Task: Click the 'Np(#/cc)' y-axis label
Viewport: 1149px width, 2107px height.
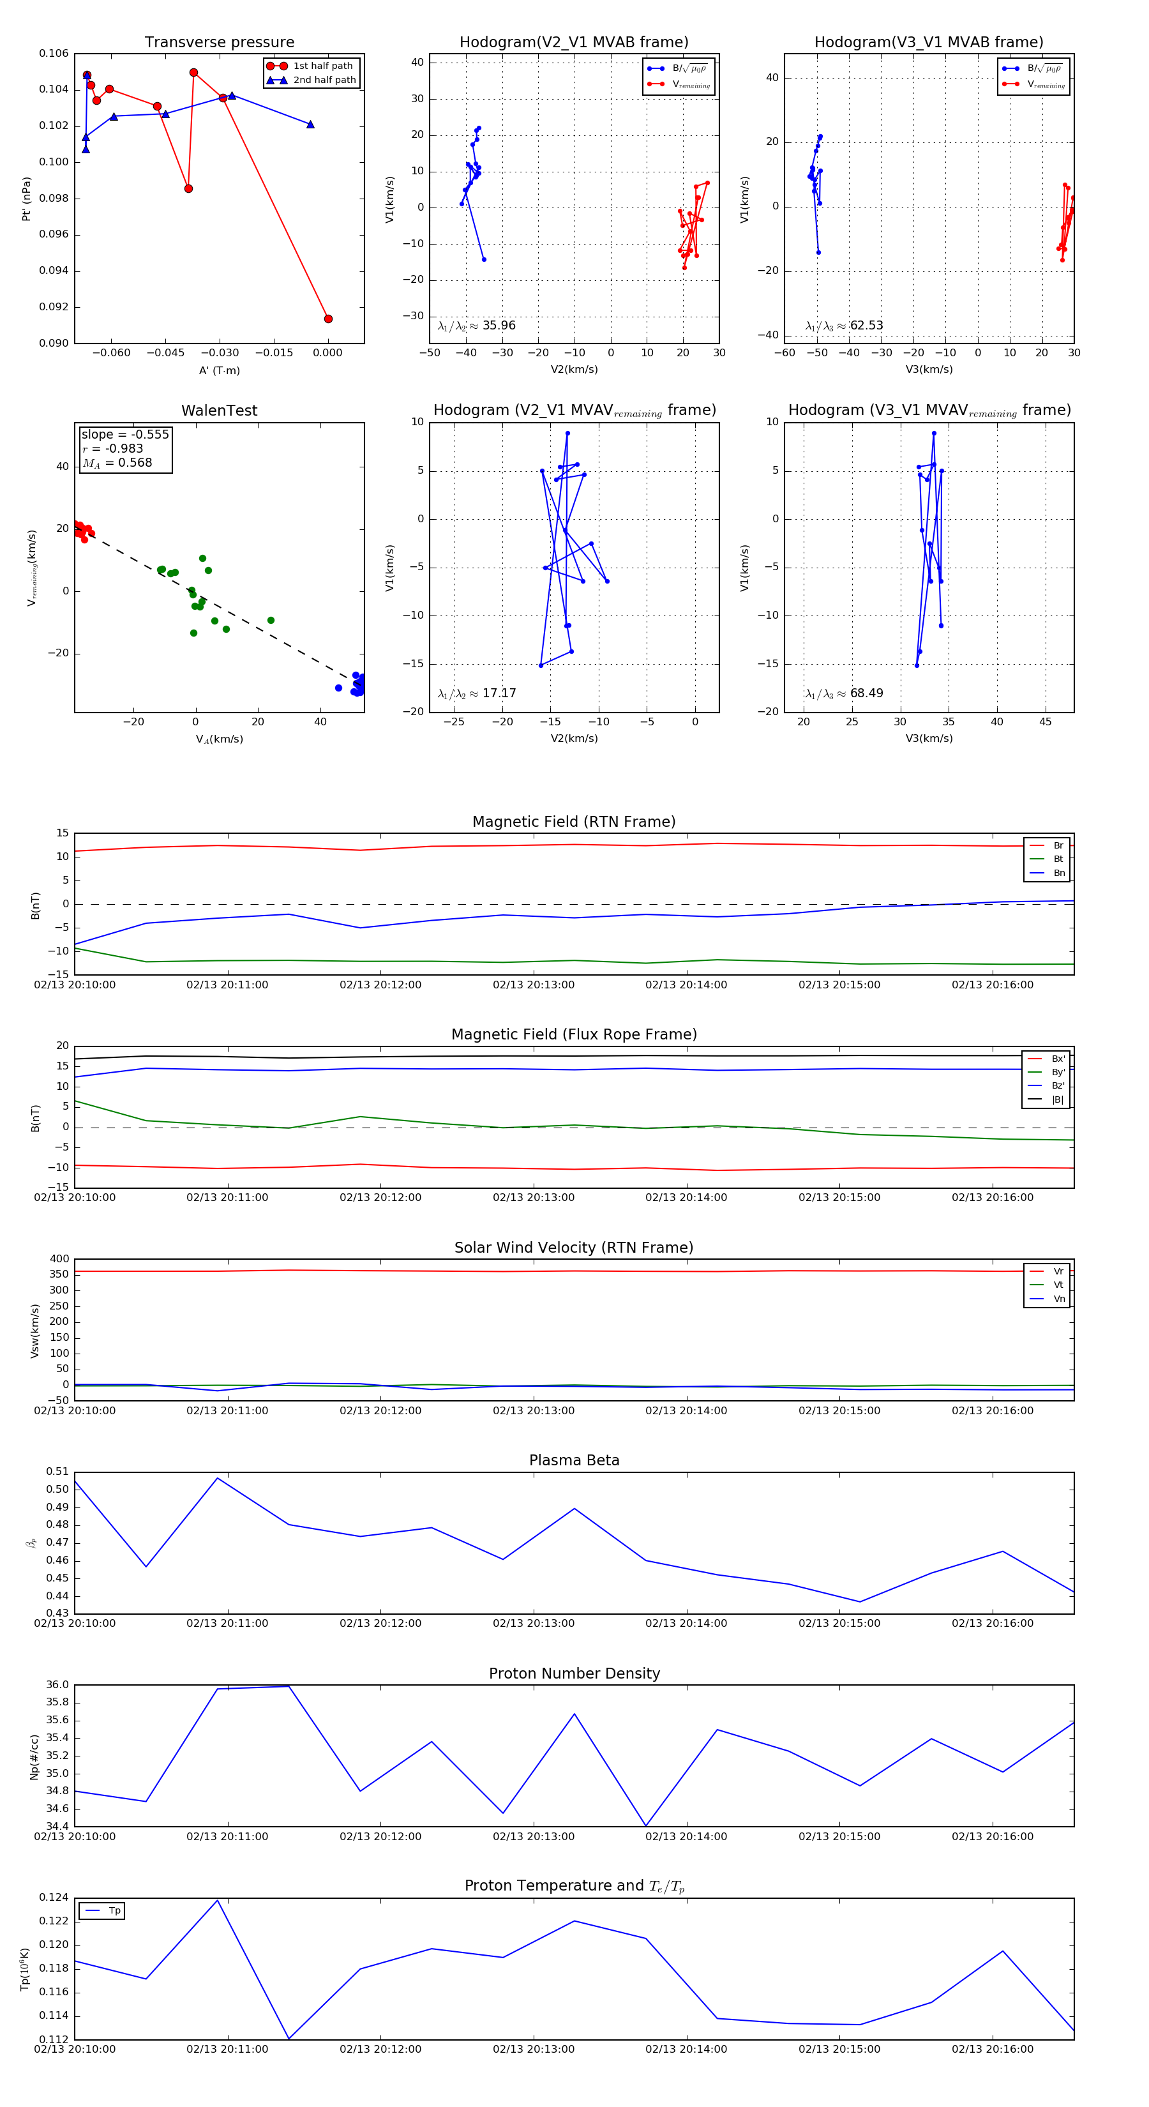Action: point(34,1756)
